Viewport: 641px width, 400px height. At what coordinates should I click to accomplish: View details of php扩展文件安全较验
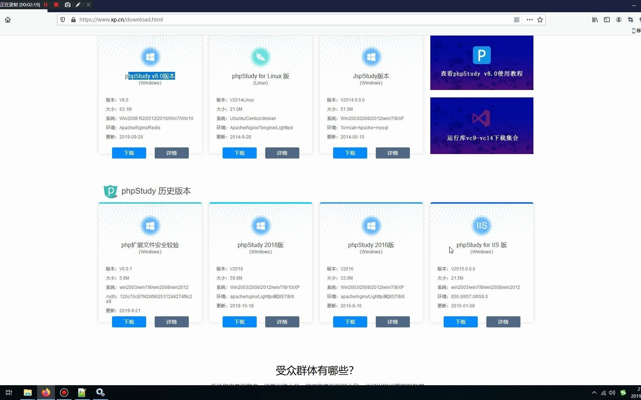click(x=172, y=322)
